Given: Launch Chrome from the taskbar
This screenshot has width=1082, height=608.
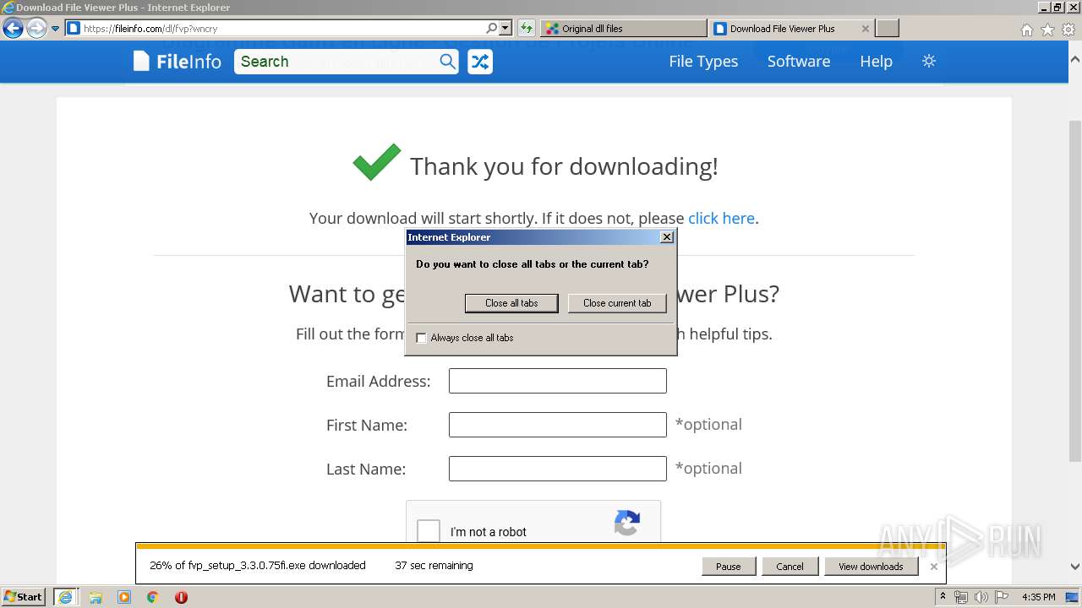Looking at the screenshot, I should pyautogui.click(x=153, y=597).
